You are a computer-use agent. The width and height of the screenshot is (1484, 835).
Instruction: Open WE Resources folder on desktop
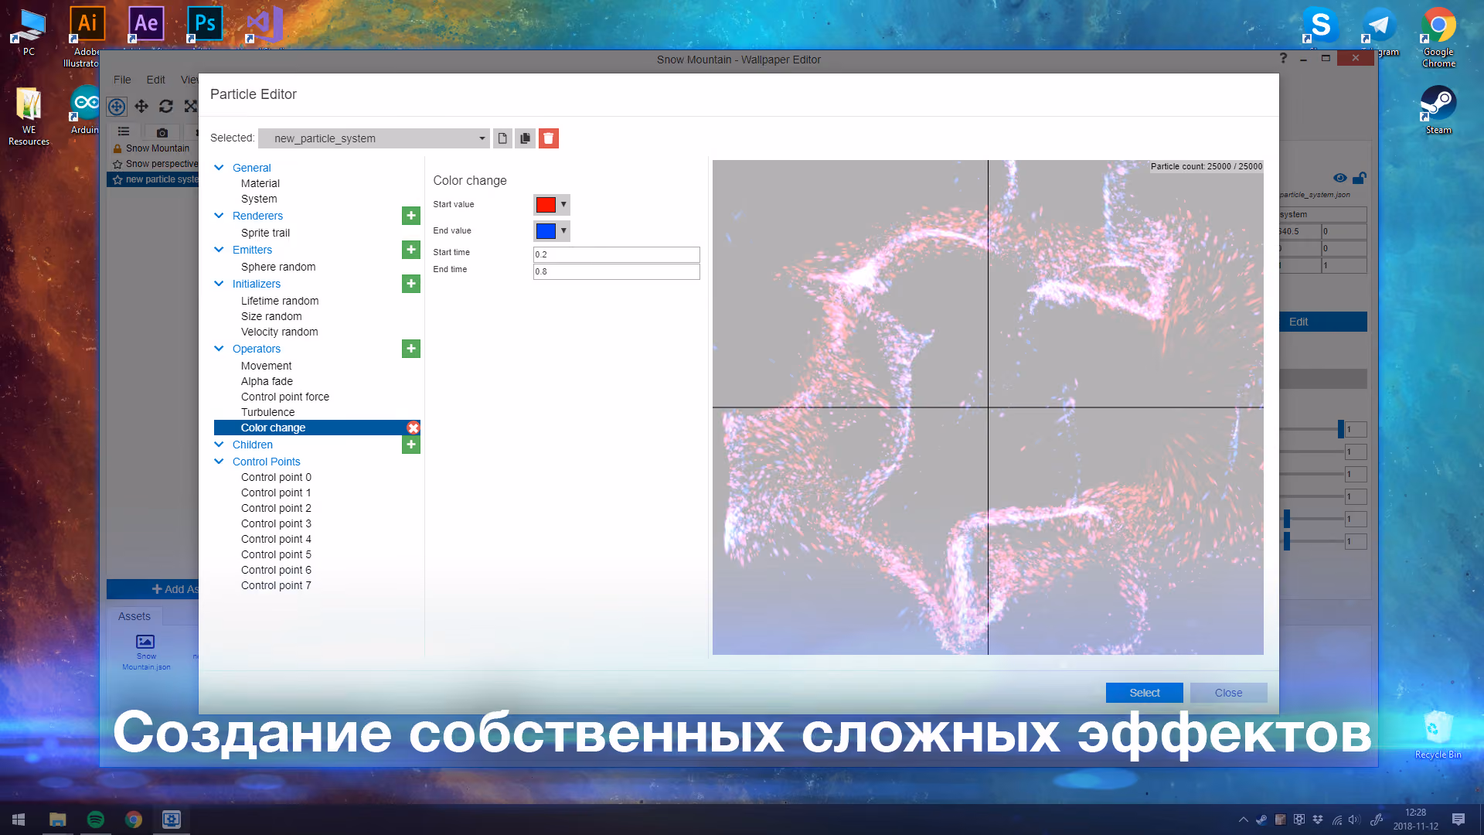pos(29,115)
